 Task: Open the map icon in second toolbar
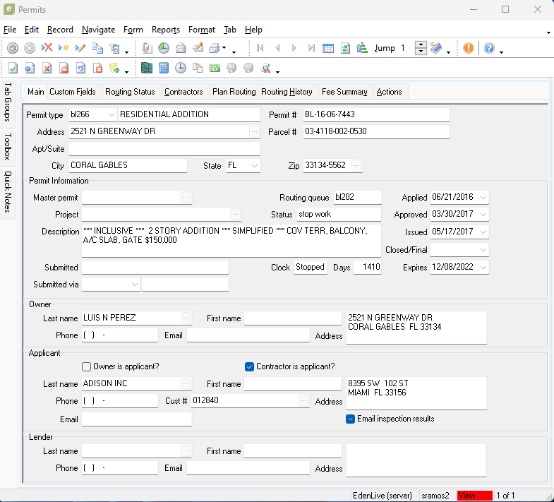pyautogui.click(x=147, y=68)
